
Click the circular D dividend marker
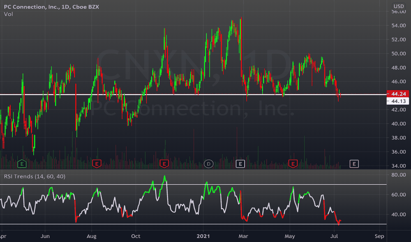[x=209, y=164]
